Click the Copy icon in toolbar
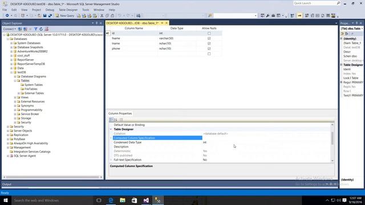Image resolution: width=365 pixels, height=205 pixels. pos(107,15)
